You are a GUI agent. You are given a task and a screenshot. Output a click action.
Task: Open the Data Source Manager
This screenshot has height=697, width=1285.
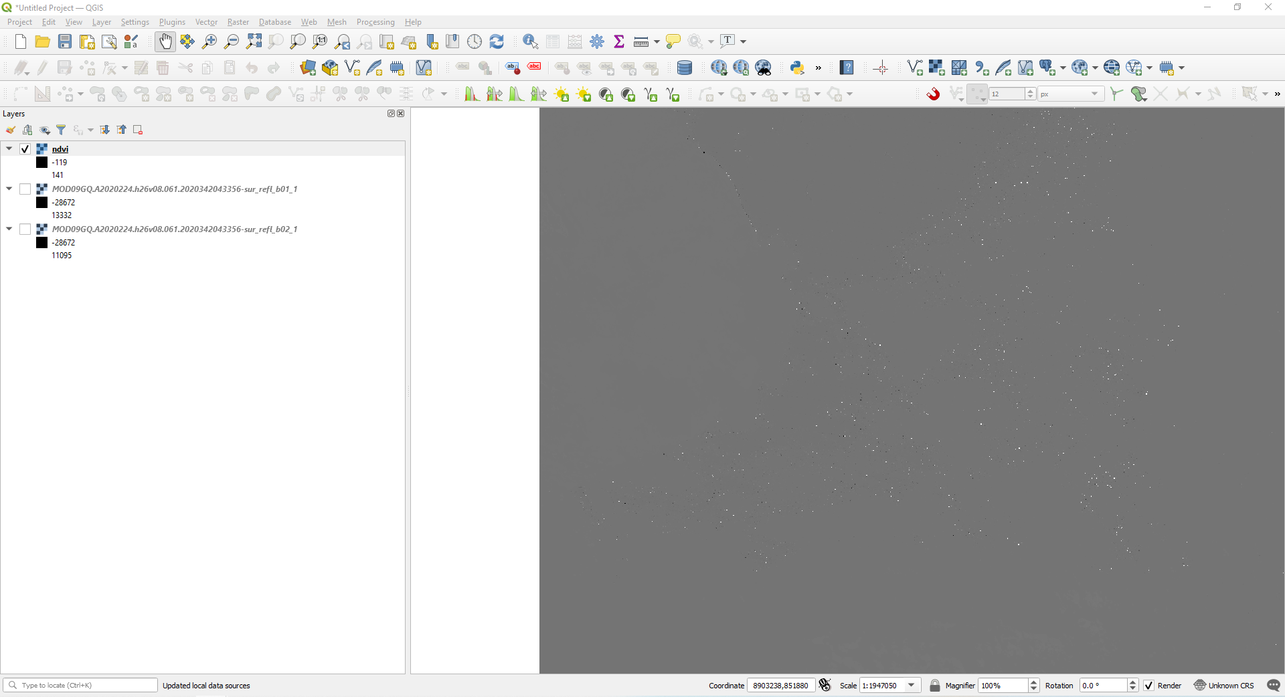(308, 68)
